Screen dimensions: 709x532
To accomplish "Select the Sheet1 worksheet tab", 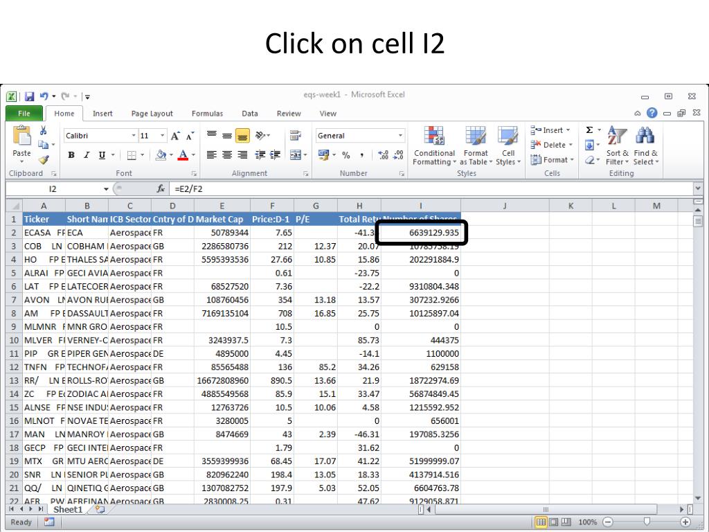I will pos(68,509).
